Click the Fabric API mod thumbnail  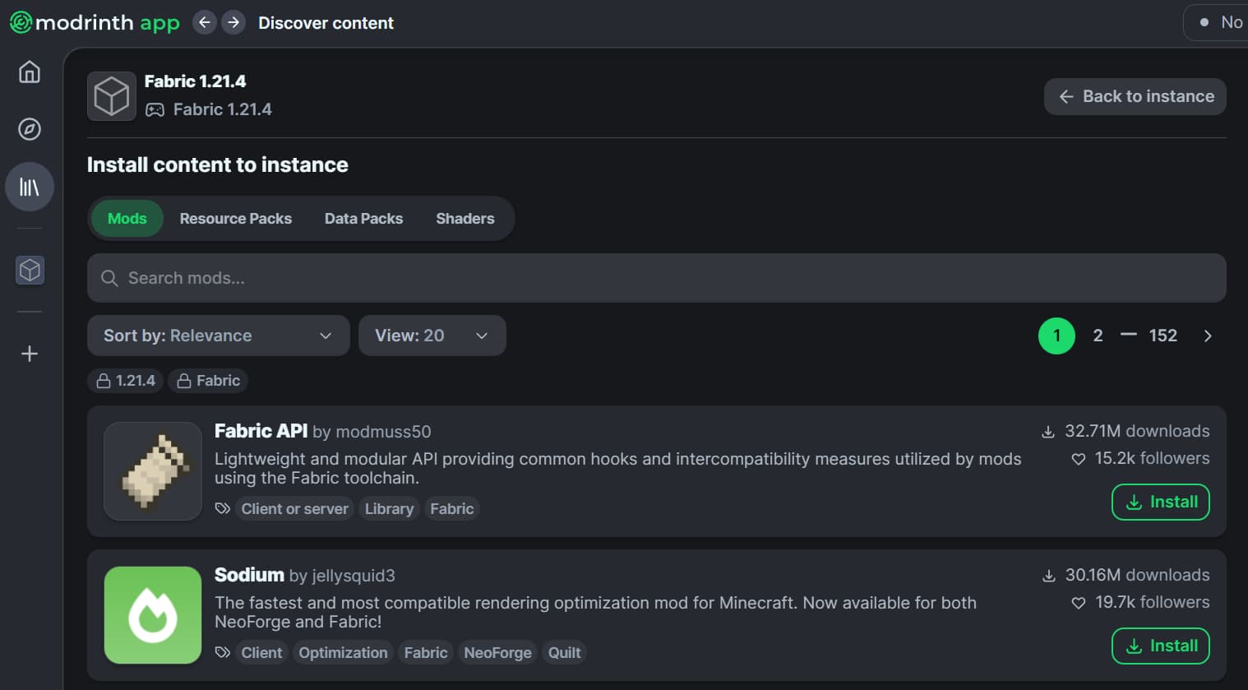153,471
